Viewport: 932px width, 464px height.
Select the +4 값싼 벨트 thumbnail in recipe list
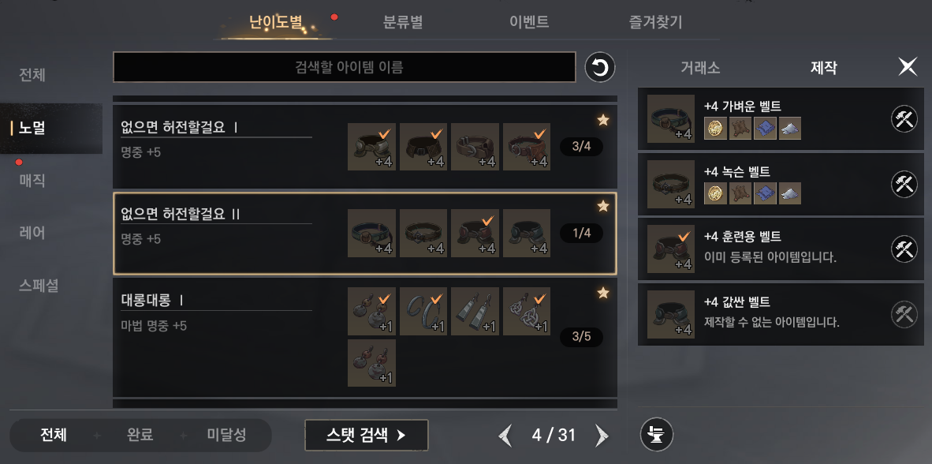[670, 315]
